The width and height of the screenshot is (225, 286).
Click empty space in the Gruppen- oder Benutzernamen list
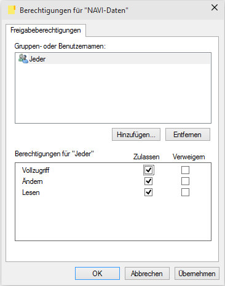[x=113, y=93]
